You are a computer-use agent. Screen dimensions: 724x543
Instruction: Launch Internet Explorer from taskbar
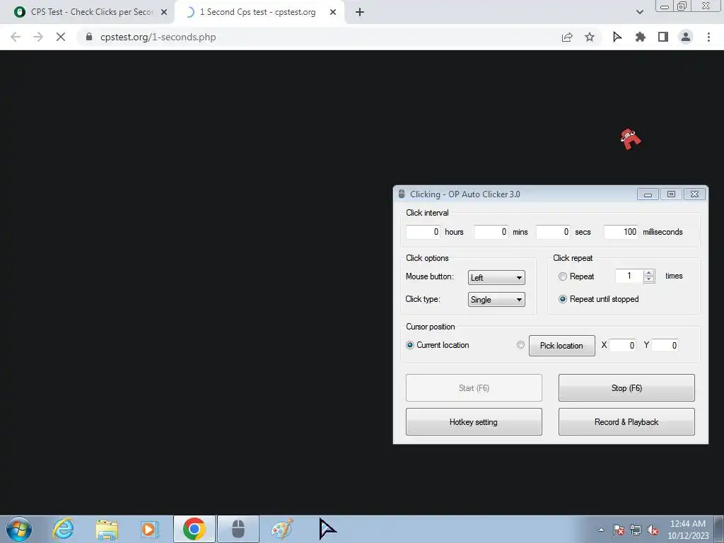click(x=63, y=529)
